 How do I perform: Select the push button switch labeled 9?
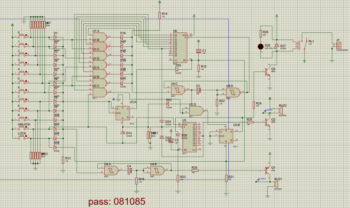(x=22, y=119)
